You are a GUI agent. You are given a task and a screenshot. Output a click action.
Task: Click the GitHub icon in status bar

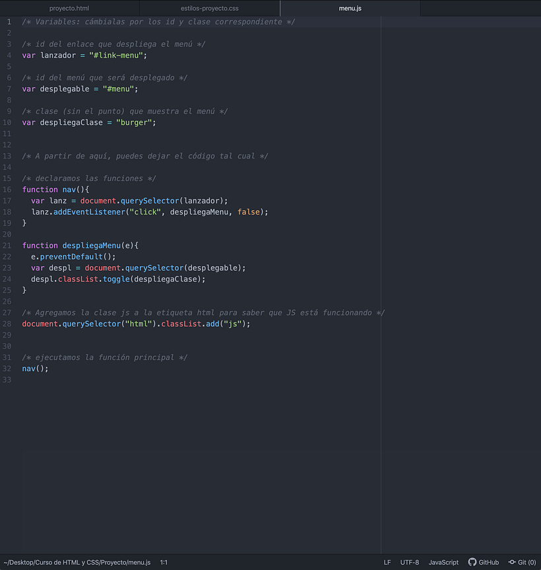pos(472,562)
